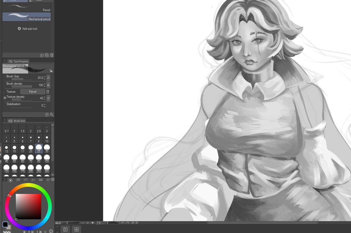
Task: Select brush size preset 17
Action: 23,149
